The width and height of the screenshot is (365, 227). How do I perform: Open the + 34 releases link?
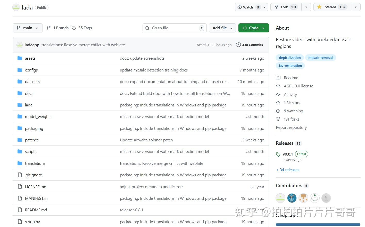click(288, 170)
